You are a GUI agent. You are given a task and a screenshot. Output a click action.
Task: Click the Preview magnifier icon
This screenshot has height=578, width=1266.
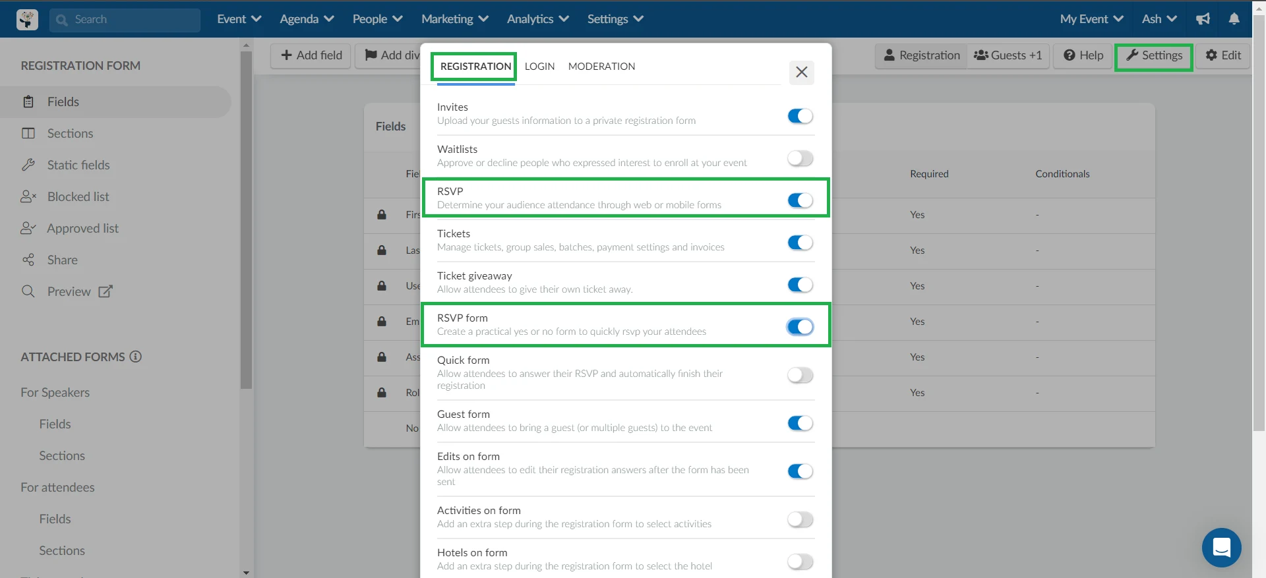coord(28,291)
